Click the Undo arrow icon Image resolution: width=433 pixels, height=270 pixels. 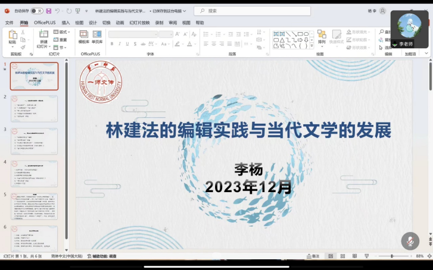(x=58, y=11)
